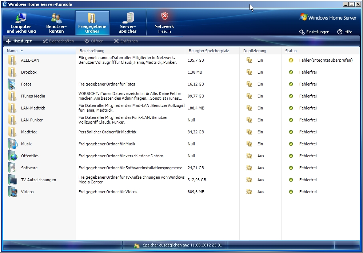This screenshot has height=253, width=363.
Task: Open Einstellungen settings
Action: 314,32
